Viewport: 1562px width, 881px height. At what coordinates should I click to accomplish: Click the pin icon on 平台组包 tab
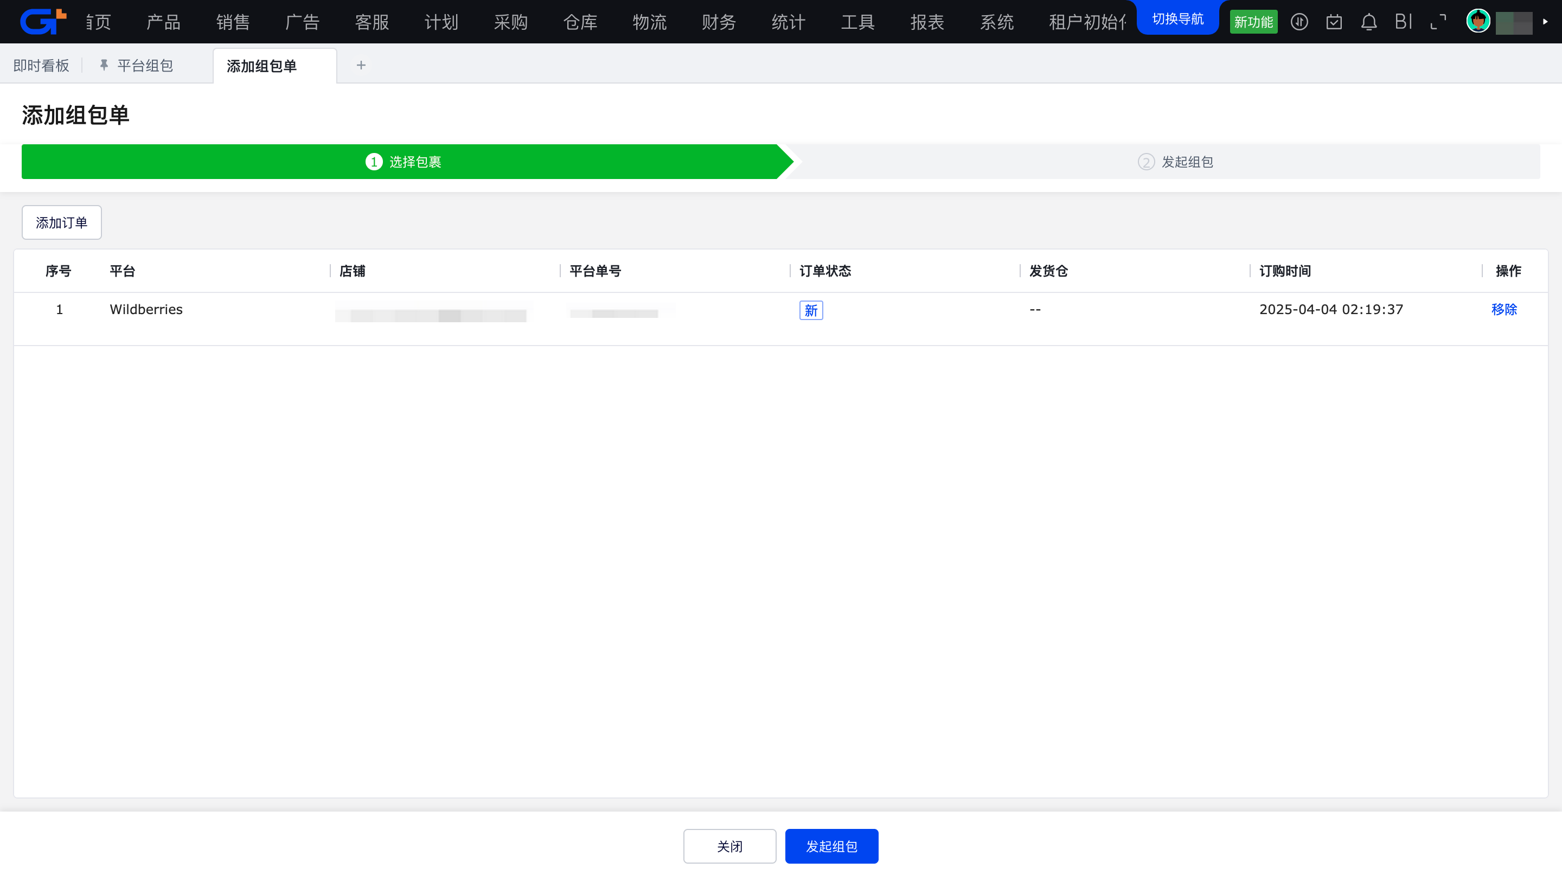(104, 65)
